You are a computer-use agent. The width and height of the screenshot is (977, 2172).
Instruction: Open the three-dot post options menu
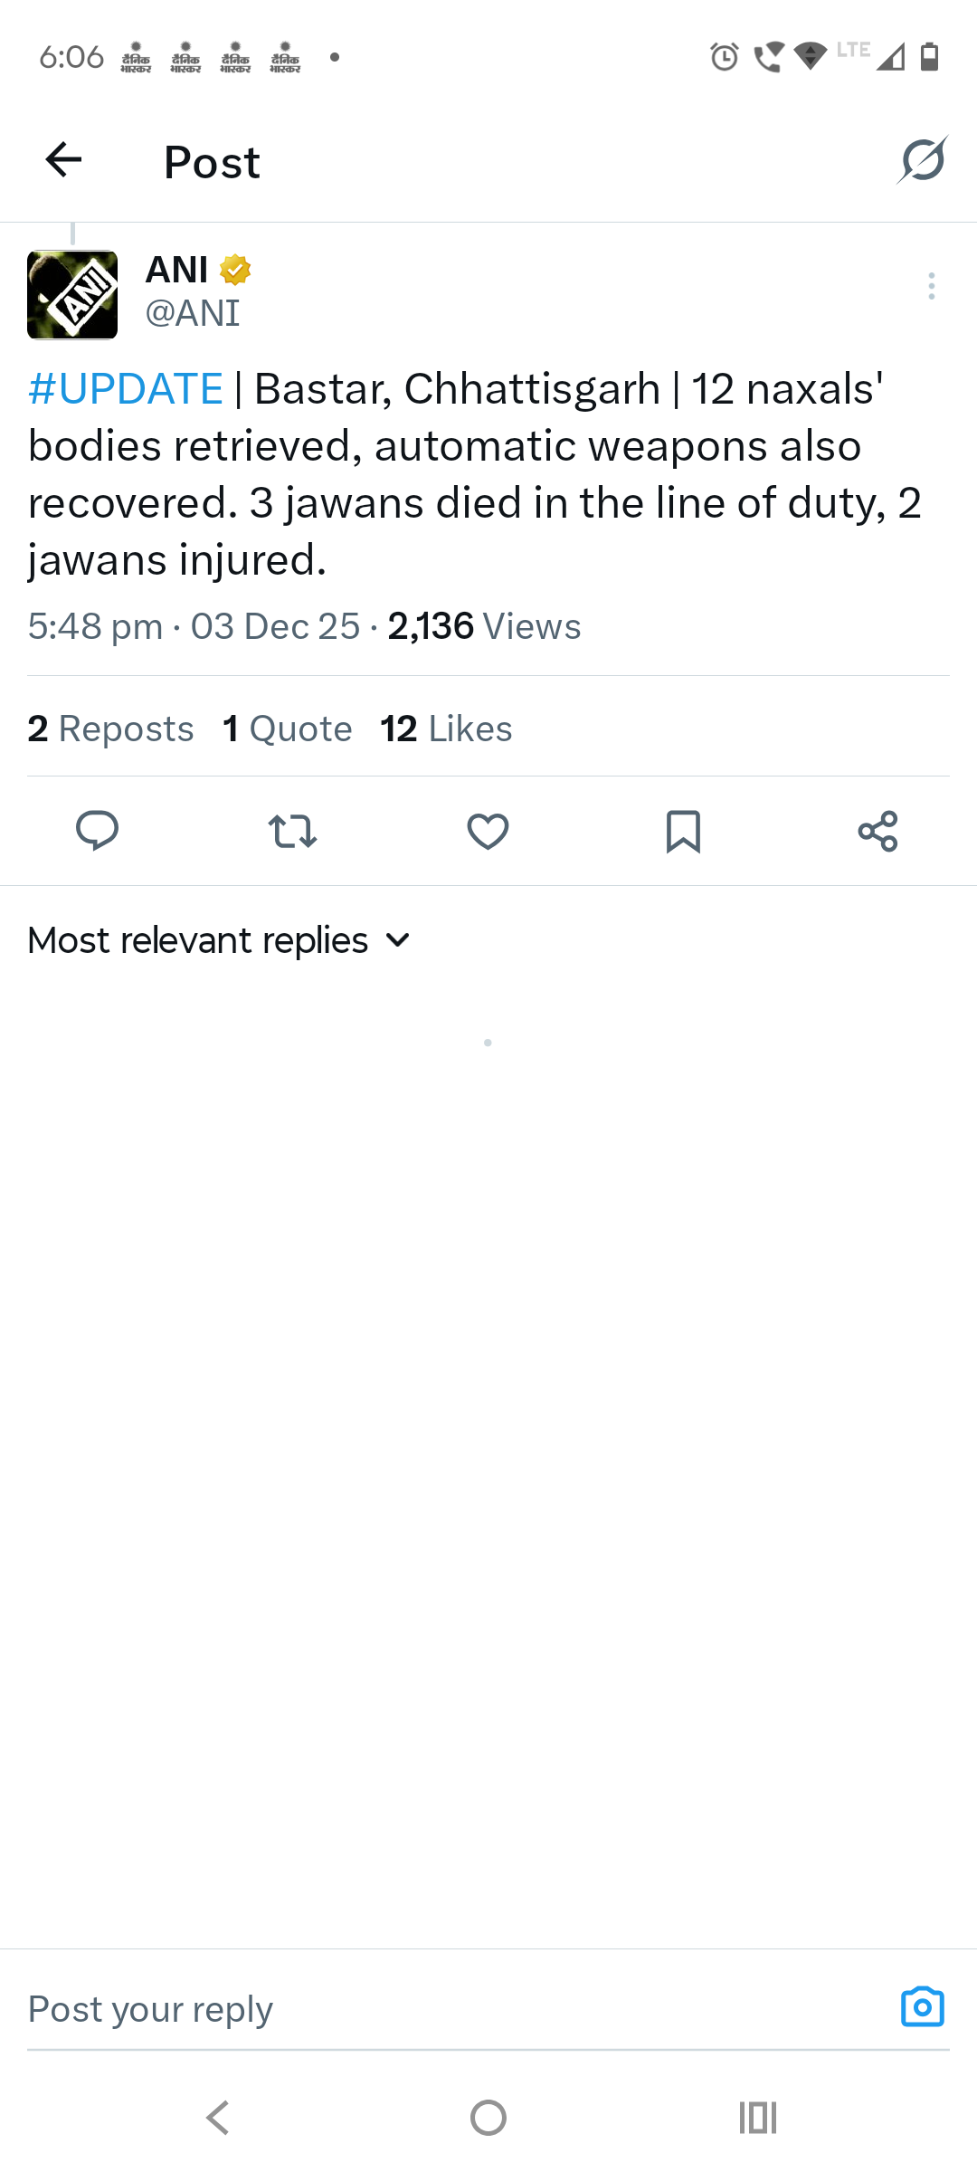[931, 286]
